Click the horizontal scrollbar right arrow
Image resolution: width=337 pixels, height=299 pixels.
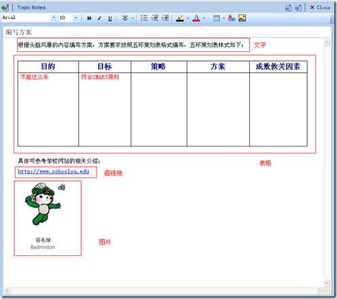[x=319, y=290]
